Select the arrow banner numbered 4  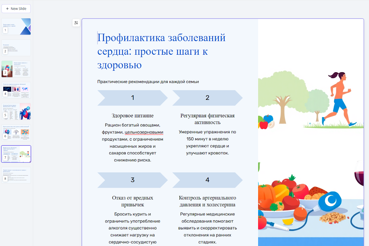click(x=207, y=180)
